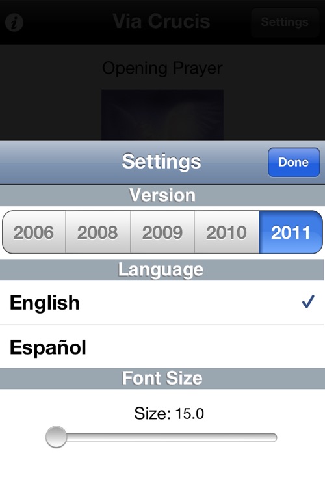Choose English language row
The image size is (325, 488).
[162, 303]
